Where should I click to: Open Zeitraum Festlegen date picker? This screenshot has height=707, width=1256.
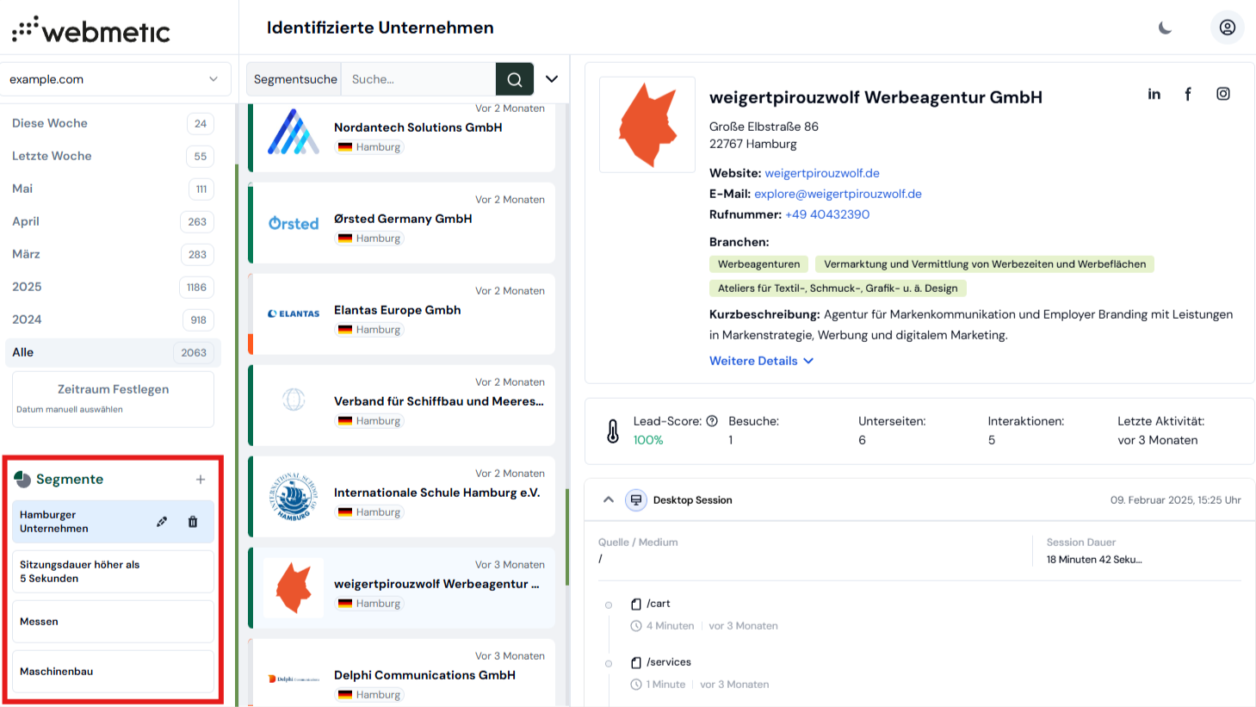113,399
